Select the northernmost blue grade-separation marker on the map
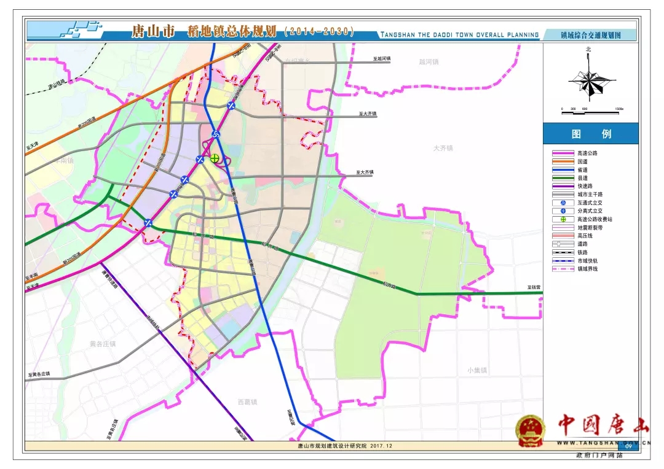 pyautogui.click(x=231, y=106)
